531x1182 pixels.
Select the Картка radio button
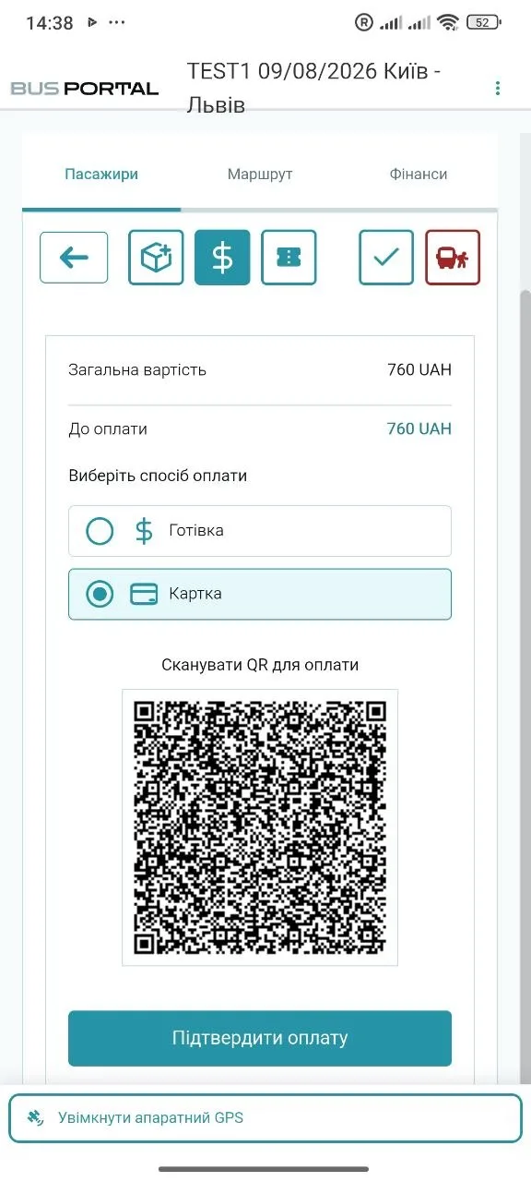point(100,594)
